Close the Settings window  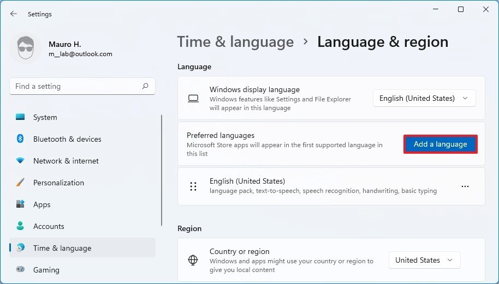pos(486,9)
